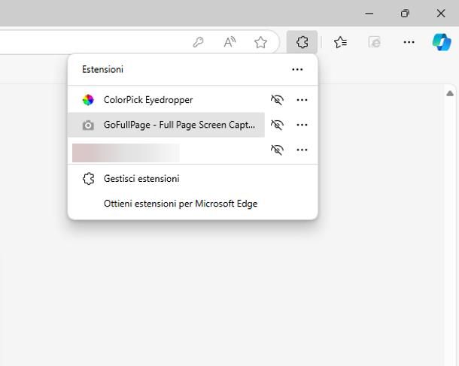
Task: Toggle visibility eye for the third extension
Action: (277, 150)
